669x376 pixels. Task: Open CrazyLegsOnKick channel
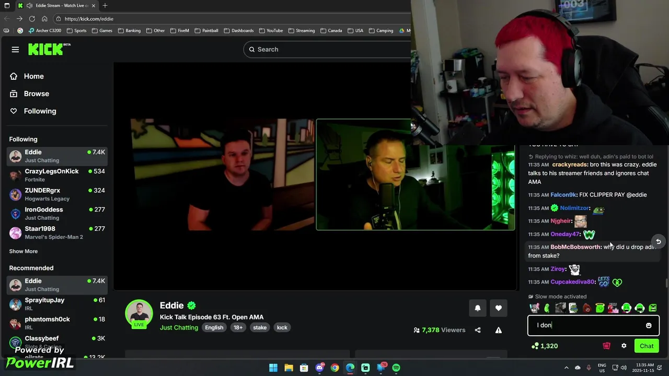[57, 175]
